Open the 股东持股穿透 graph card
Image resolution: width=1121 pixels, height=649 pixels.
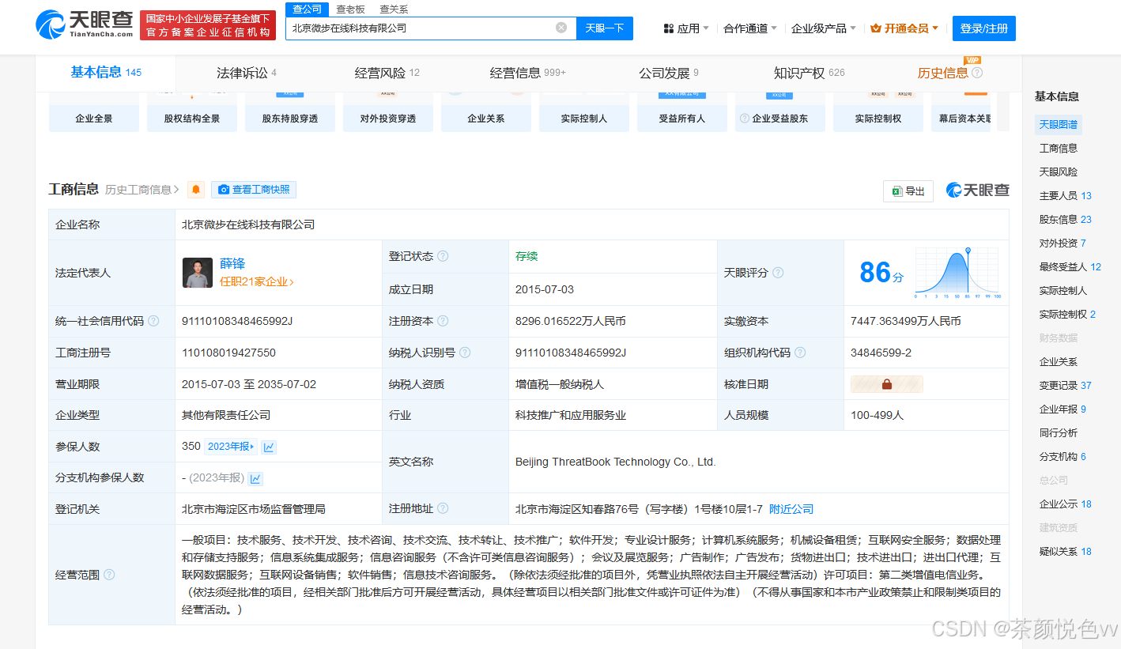coord(290,111)
